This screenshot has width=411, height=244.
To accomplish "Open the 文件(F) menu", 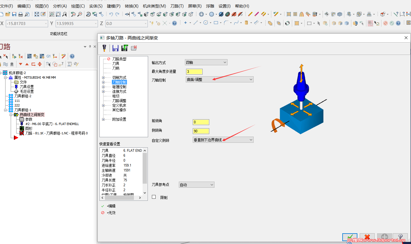I will [x=6, y=6].
